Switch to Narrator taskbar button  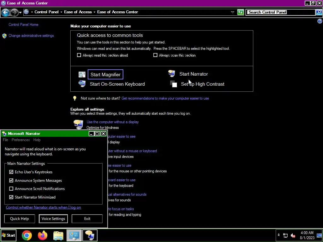90,235
